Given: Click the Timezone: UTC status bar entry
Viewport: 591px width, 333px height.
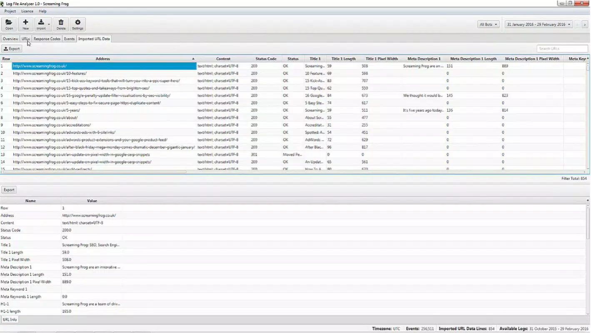Looking at the screenshot, I should (x=386, y=329).
